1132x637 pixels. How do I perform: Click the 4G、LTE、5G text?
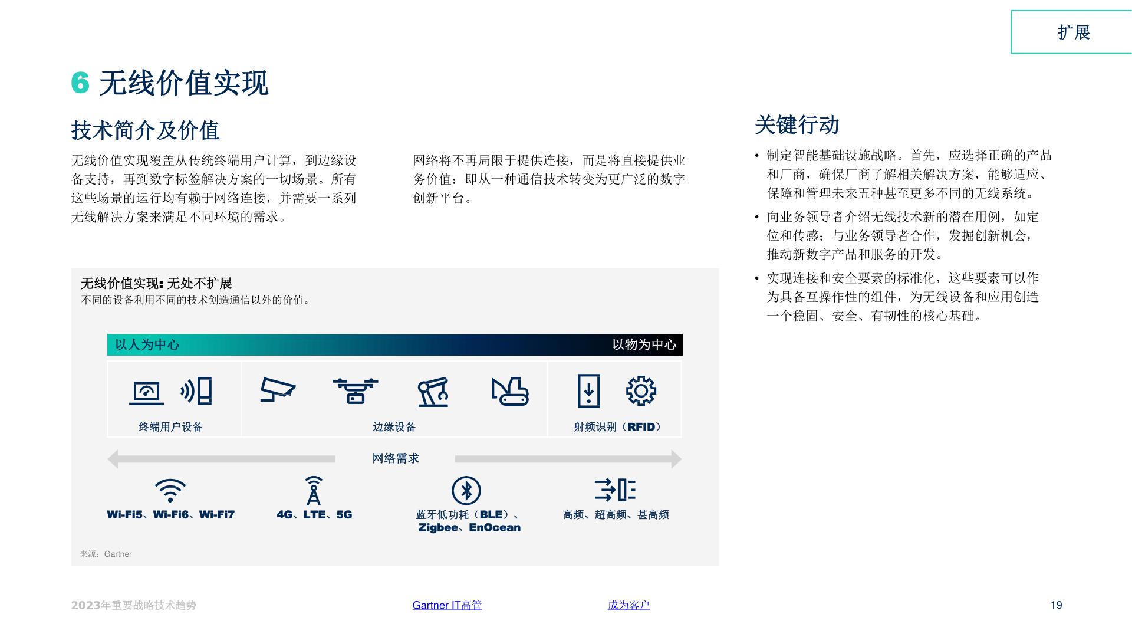click(314, 515)
